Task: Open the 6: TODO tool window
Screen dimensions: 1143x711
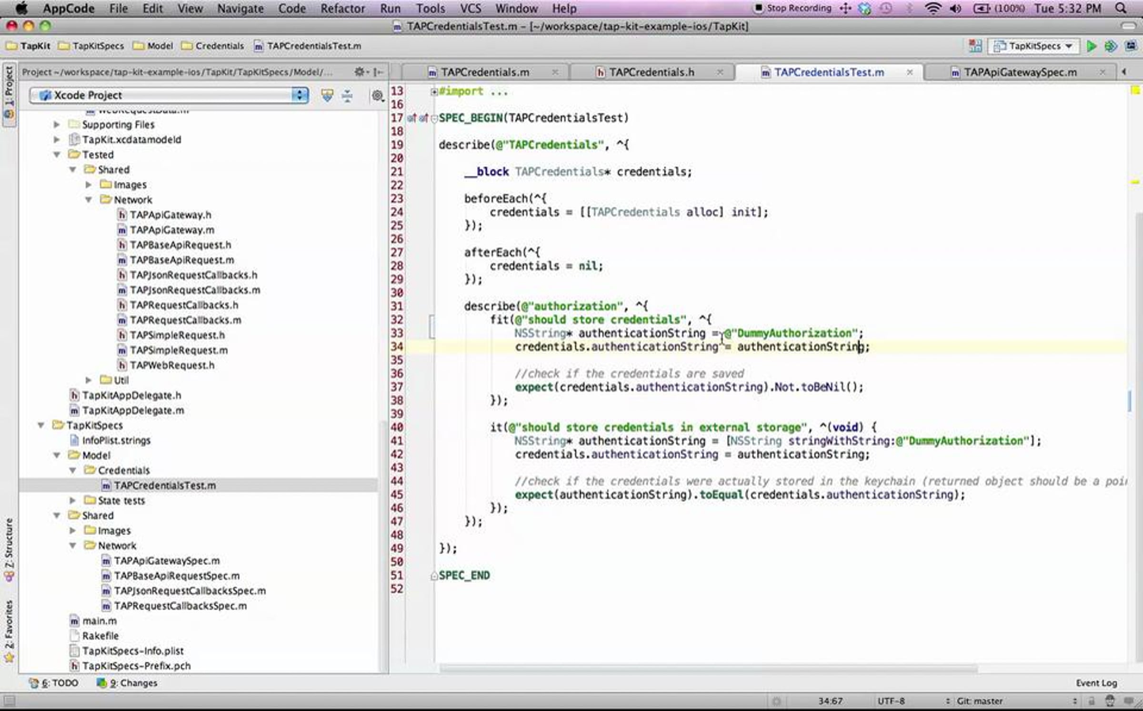Action: (54, 683)
